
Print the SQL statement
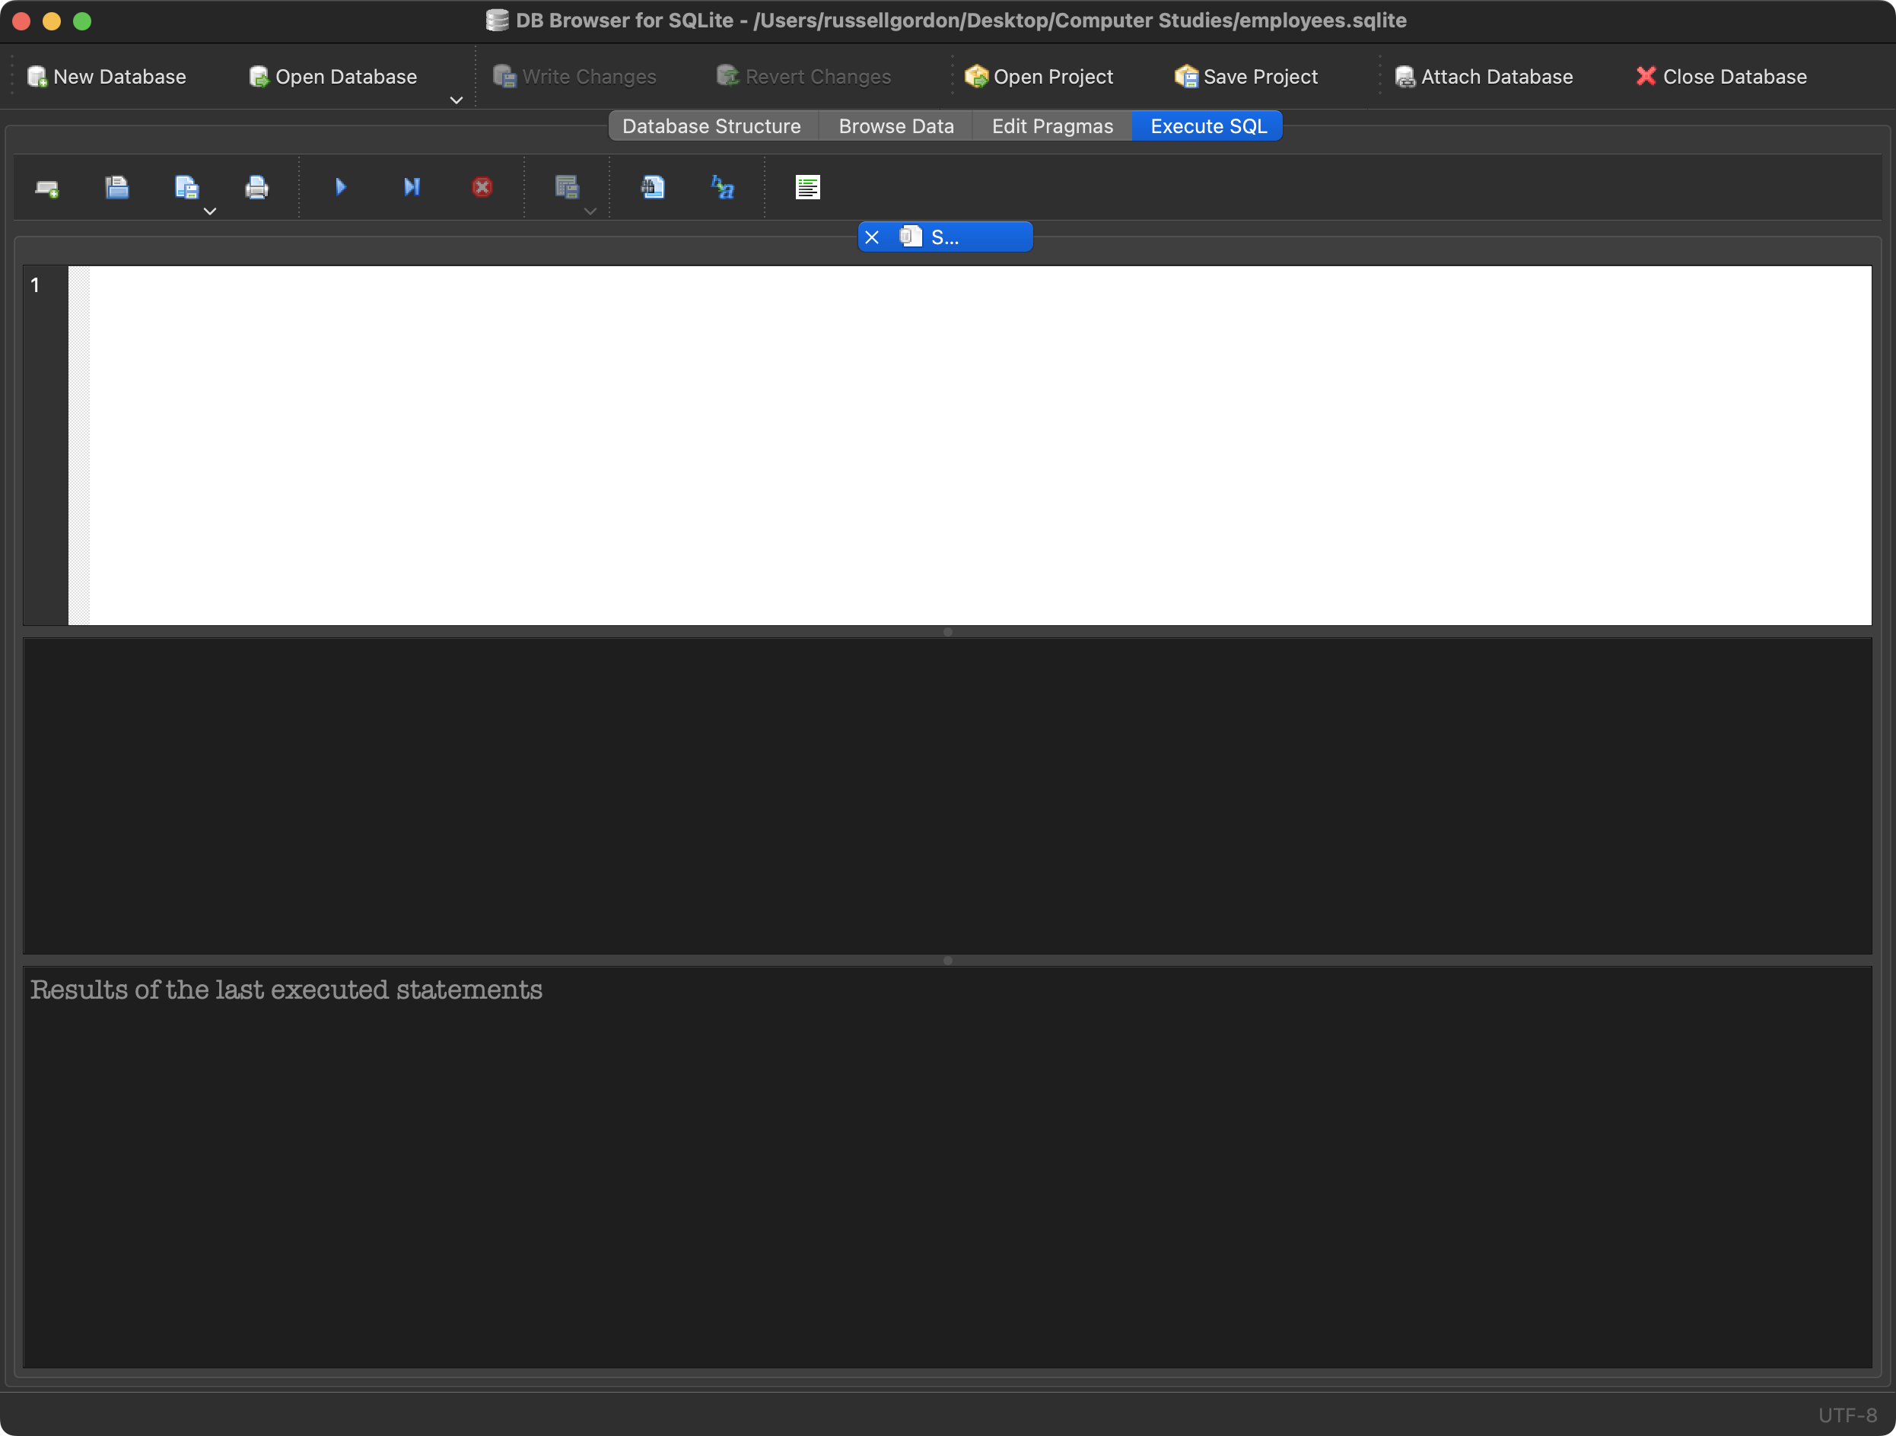256,187
